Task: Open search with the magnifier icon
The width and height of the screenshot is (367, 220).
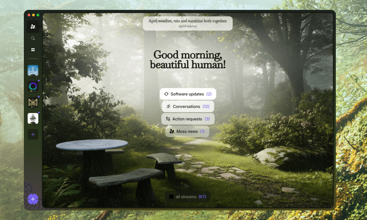Action: pyautogui.click(x=33, y=38)
